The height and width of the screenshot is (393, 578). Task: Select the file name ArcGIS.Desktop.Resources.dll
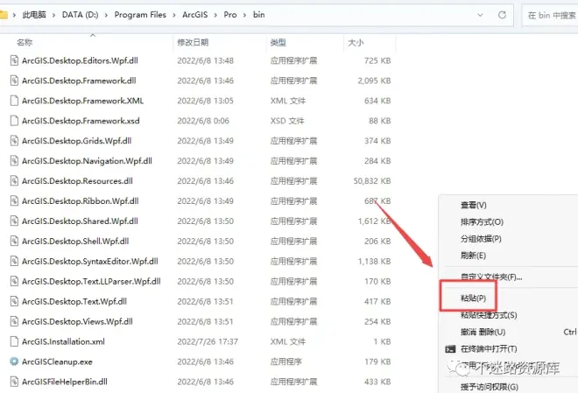click(77, 181)
